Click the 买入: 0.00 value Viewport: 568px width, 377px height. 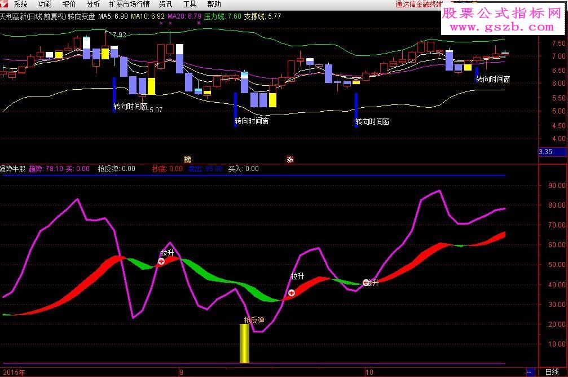click(244, 169)
